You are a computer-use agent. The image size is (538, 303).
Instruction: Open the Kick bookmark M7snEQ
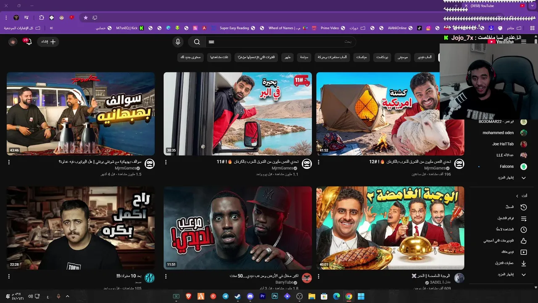130,28
